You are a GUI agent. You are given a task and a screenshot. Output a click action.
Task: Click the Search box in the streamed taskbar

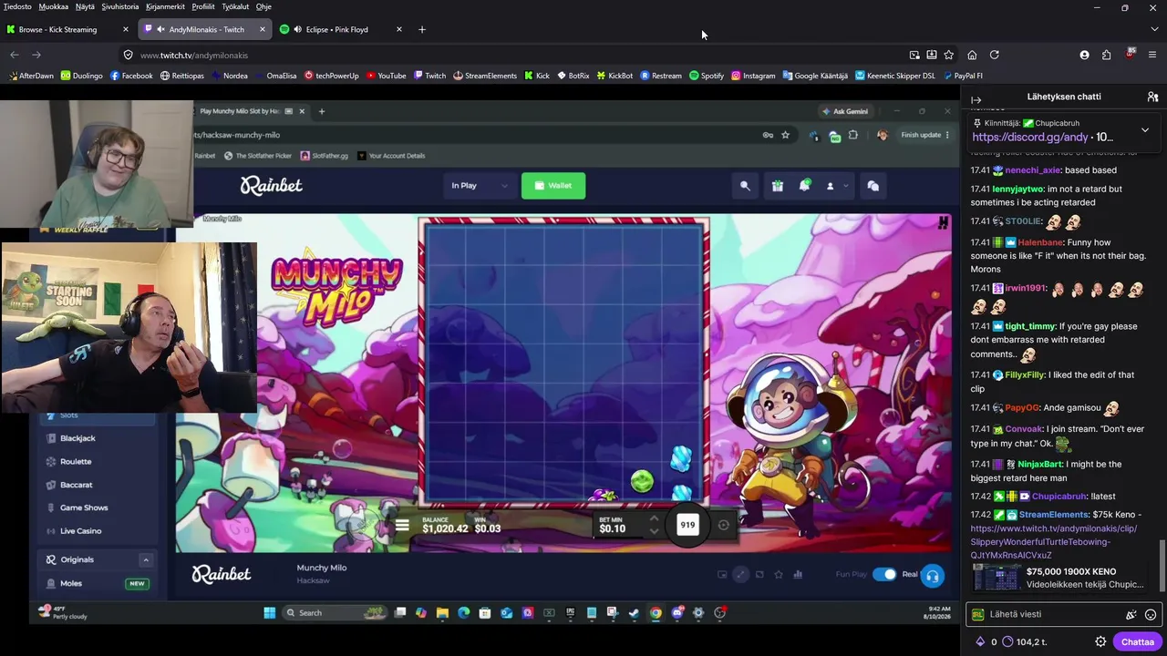(333, 613)
